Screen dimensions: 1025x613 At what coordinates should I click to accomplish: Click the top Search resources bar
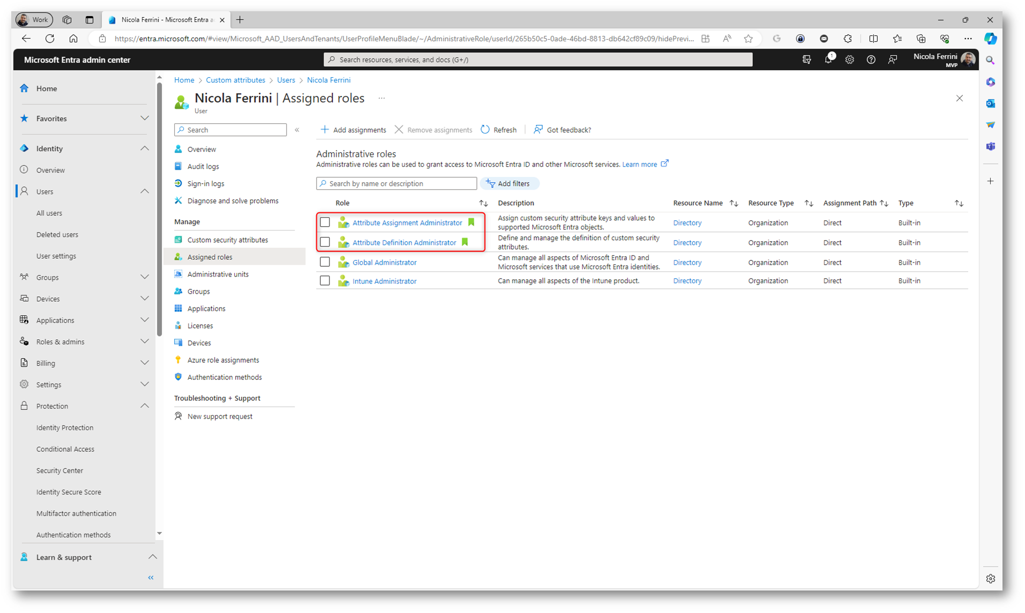coord(538,59)
